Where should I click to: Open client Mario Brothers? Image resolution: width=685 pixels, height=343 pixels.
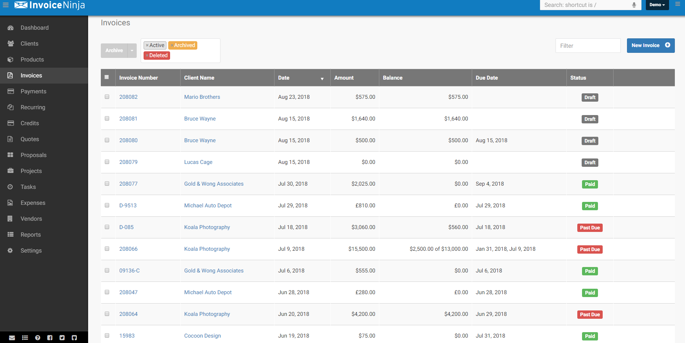pos(202,97)
